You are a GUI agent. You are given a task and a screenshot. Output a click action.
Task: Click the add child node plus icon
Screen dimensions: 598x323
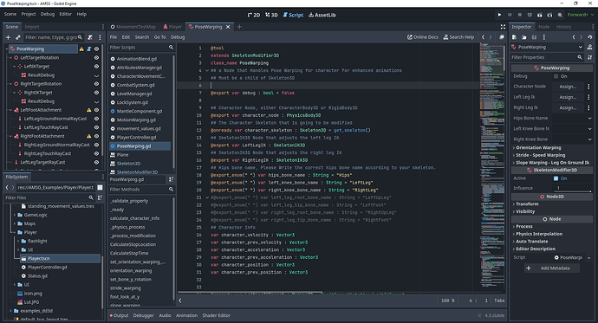point(8,37)
